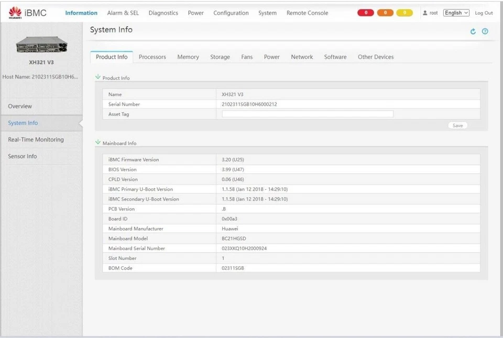Screen dimensions: 503x338
Task: Open the English language dropdown
Action: 456,12
